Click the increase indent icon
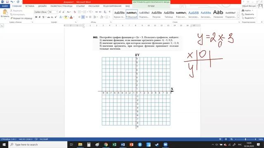The width and height of the screenshot is (264, 148). pos(100,12)
